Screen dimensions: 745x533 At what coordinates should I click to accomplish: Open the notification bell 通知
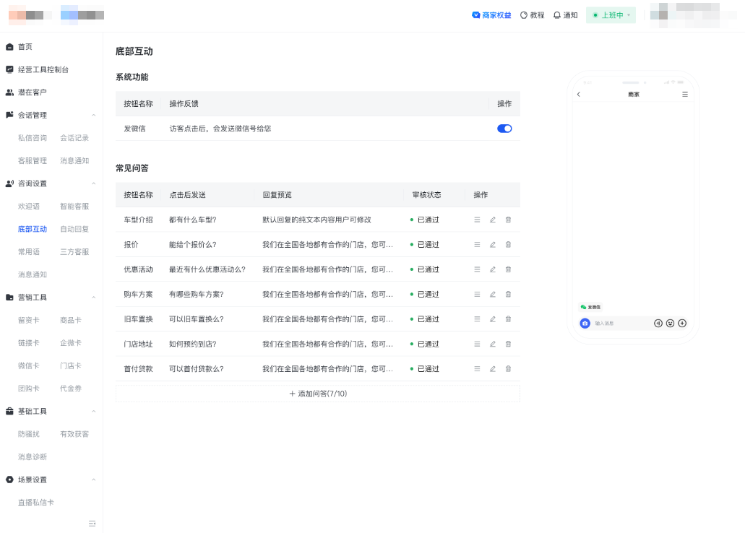[566, 14]
